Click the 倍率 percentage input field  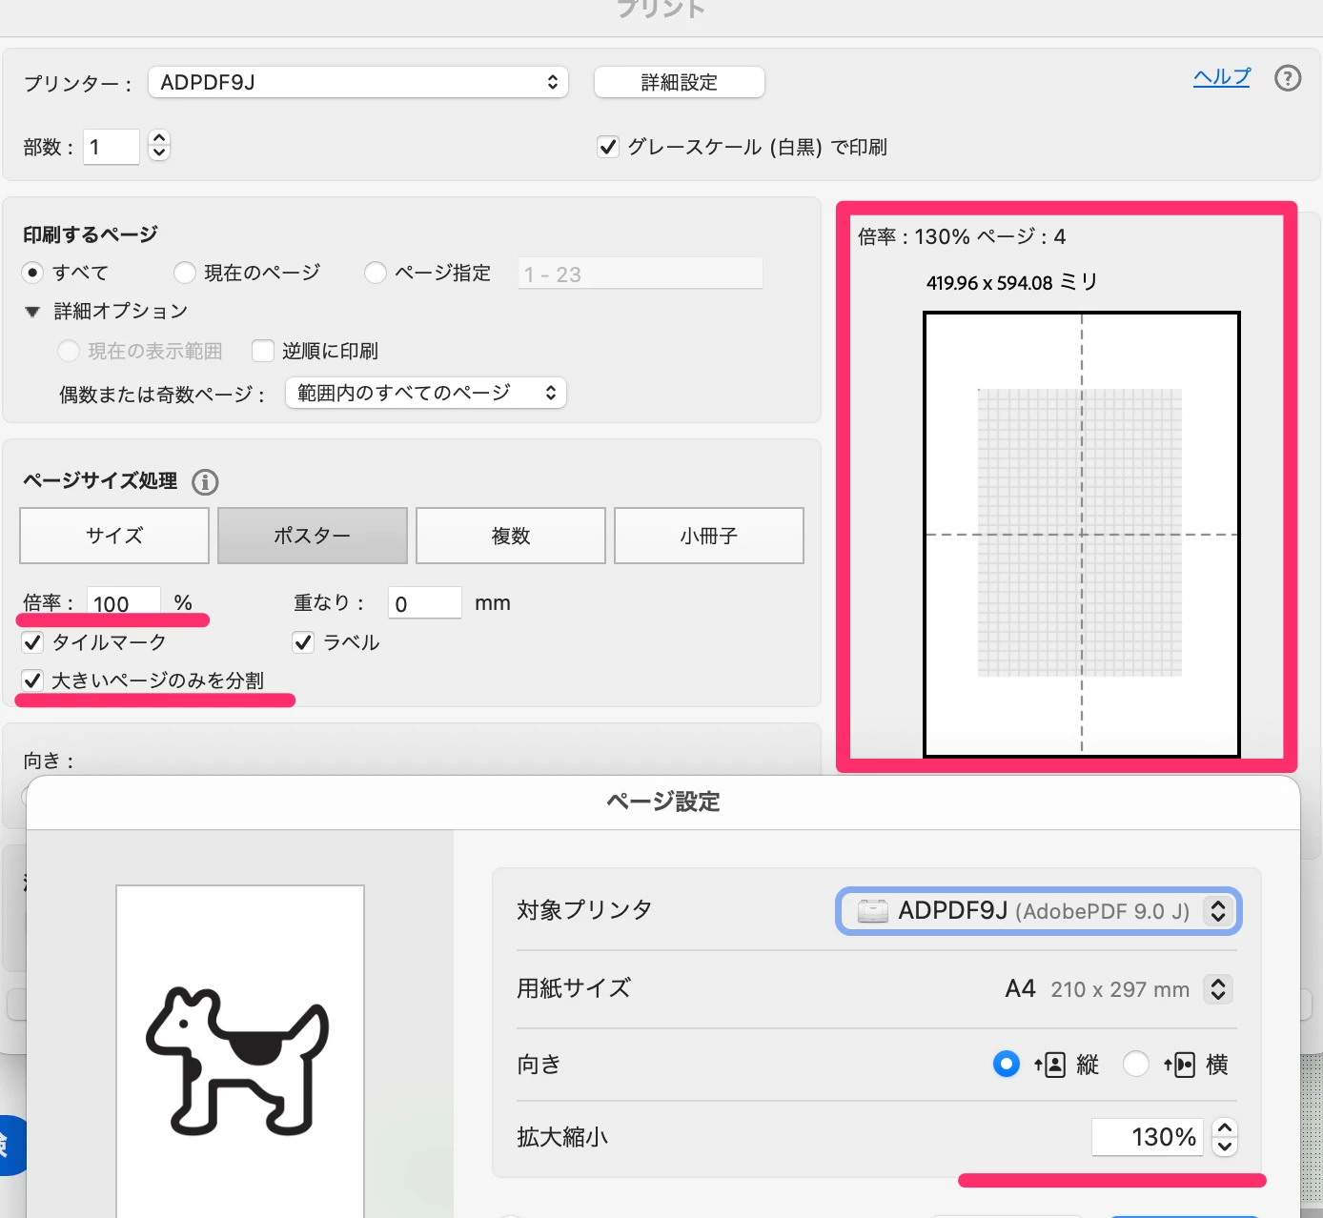click(x=124, y=602)
